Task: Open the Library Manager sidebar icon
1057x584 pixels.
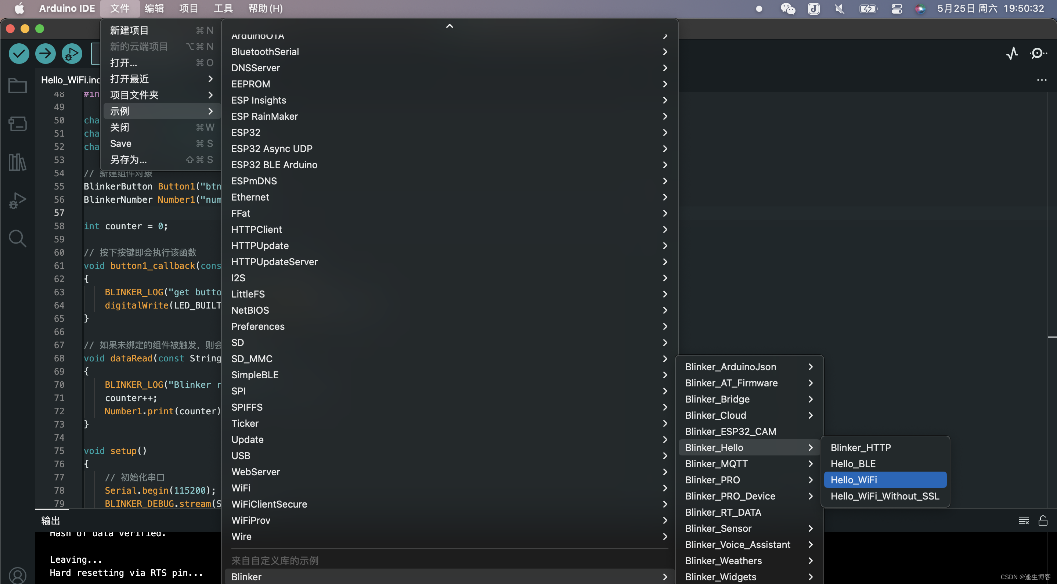Action: point(17,162)
